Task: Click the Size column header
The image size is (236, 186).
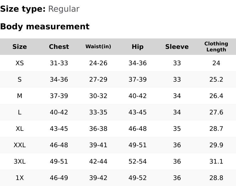Action: pos(20,47)
